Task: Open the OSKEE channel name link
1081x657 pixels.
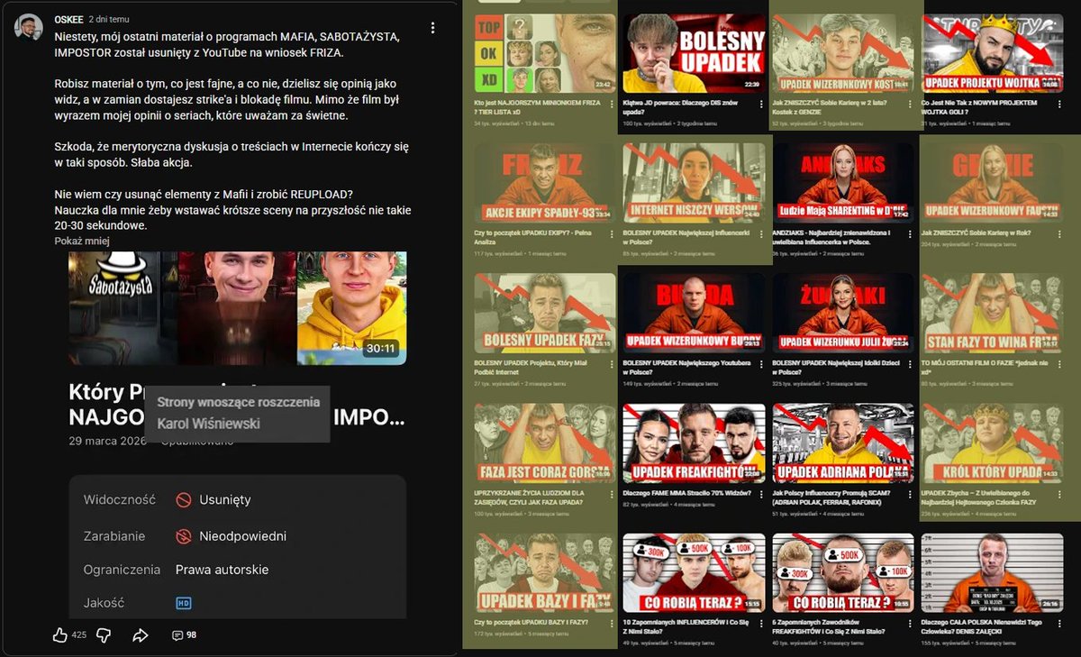Action: click(68, 18)
